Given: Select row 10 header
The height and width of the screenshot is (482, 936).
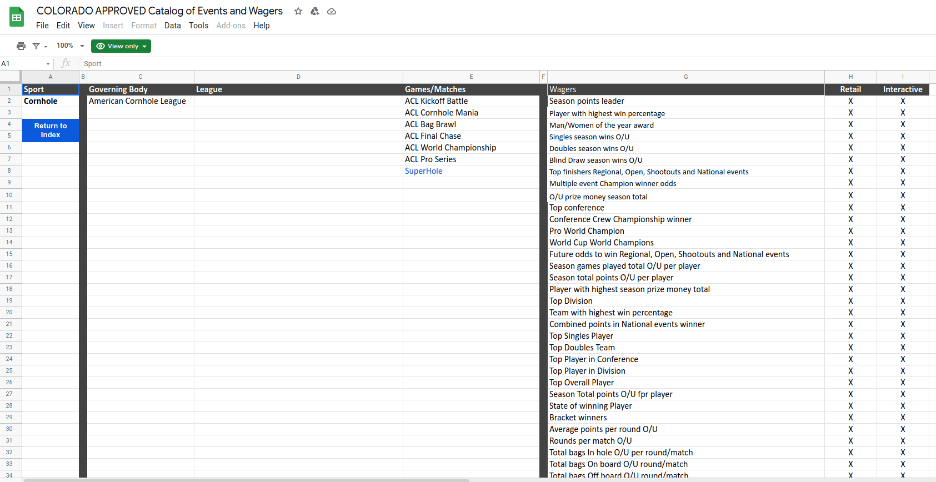Looking at the screenshot, I should click(x=9, y=195).
